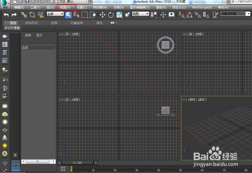This screenshot has width=252, height=173.
Task: Toggle the Angle Snap button
Action: point(190,15)
